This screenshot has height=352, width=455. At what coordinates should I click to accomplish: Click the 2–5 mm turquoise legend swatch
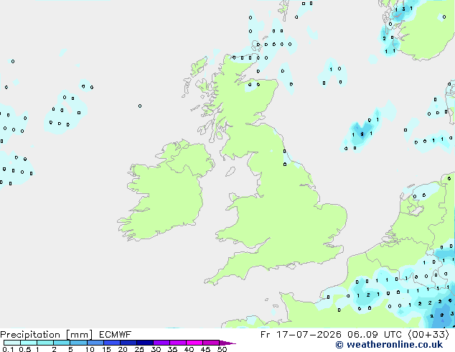pos(62,343)
